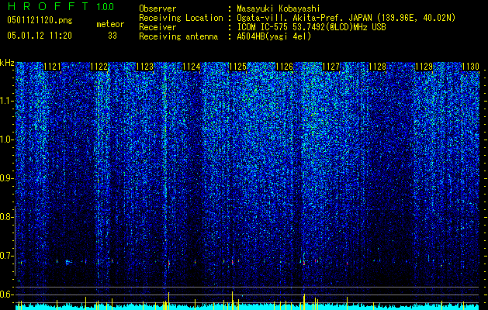The image size is (488, 310).
Task: Click the 1130 time marker
Action: (470, 67)
